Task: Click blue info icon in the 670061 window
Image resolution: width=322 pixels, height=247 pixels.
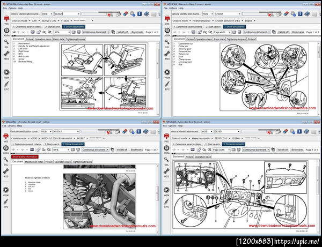Action: point(300,14)
